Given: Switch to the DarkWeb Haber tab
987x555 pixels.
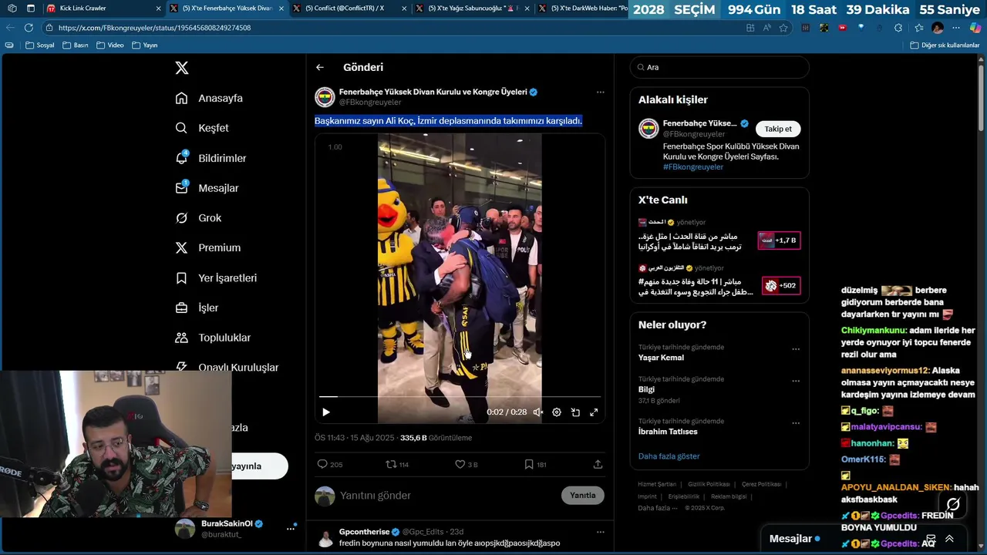Looking at the screenshot, I should 584,8.
